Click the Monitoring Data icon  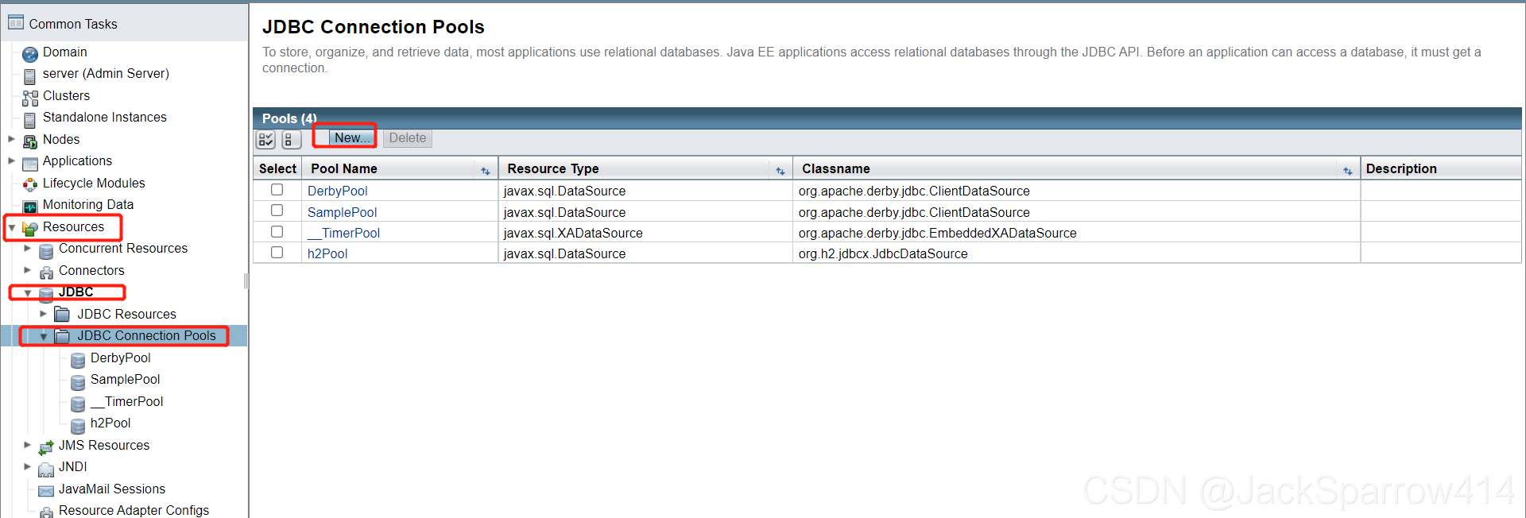(x=30, y=207)
